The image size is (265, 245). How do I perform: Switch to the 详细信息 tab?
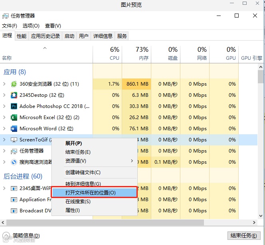[x=103, y=36]
